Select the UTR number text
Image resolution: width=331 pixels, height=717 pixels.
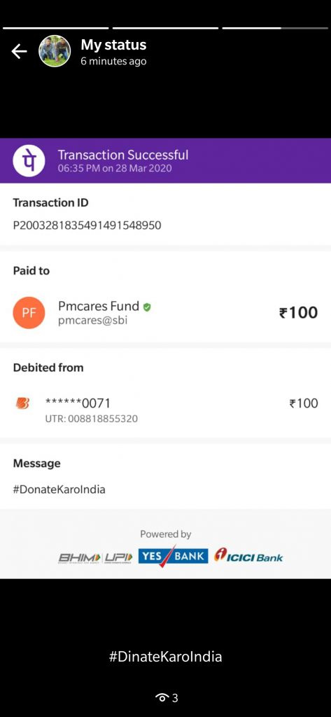pos(91,419)
